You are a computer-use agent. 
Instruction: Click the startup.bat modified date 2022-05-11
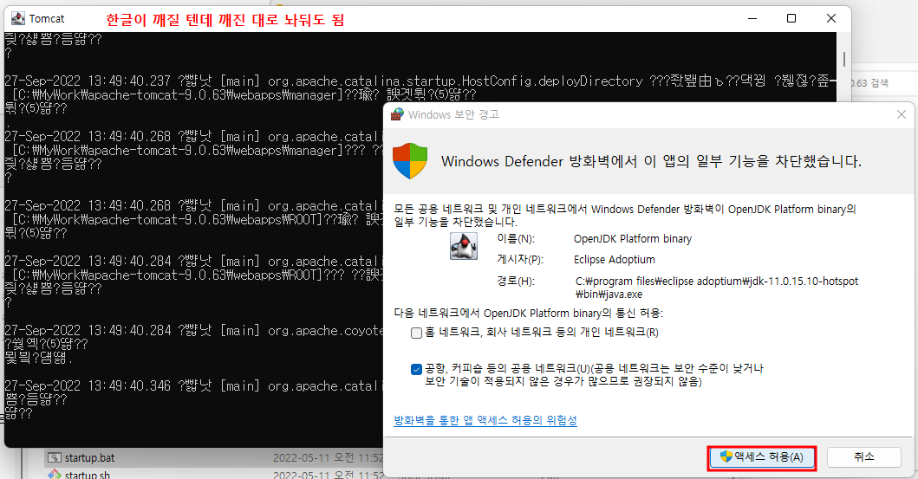pyautogui.click(x=328, y=457)
